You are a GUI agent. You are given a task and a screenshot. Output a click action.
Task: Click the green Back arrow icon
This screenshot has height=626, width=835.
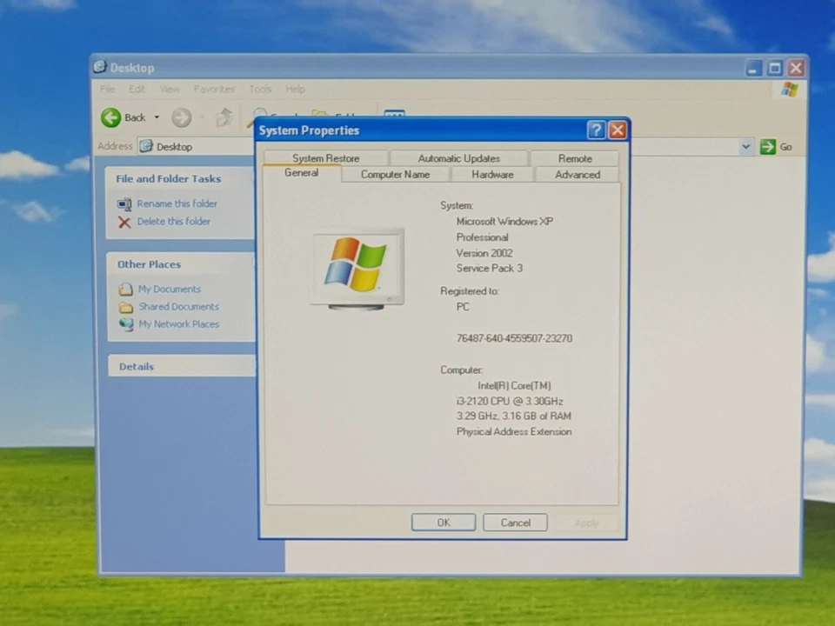pyautogui.click(x=110, y=117)
